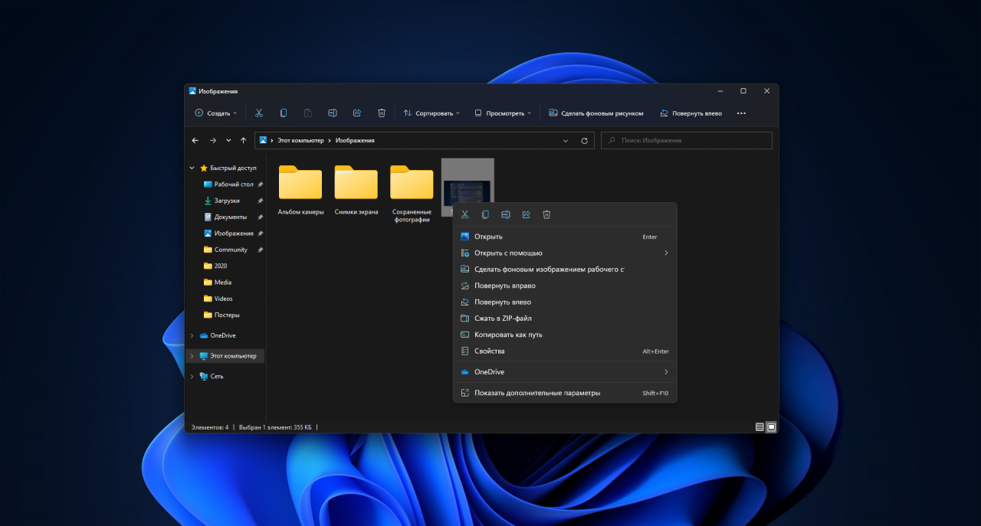Click the Delete icon in the context menu
The image size is (981, 526).
click(546, 215)
